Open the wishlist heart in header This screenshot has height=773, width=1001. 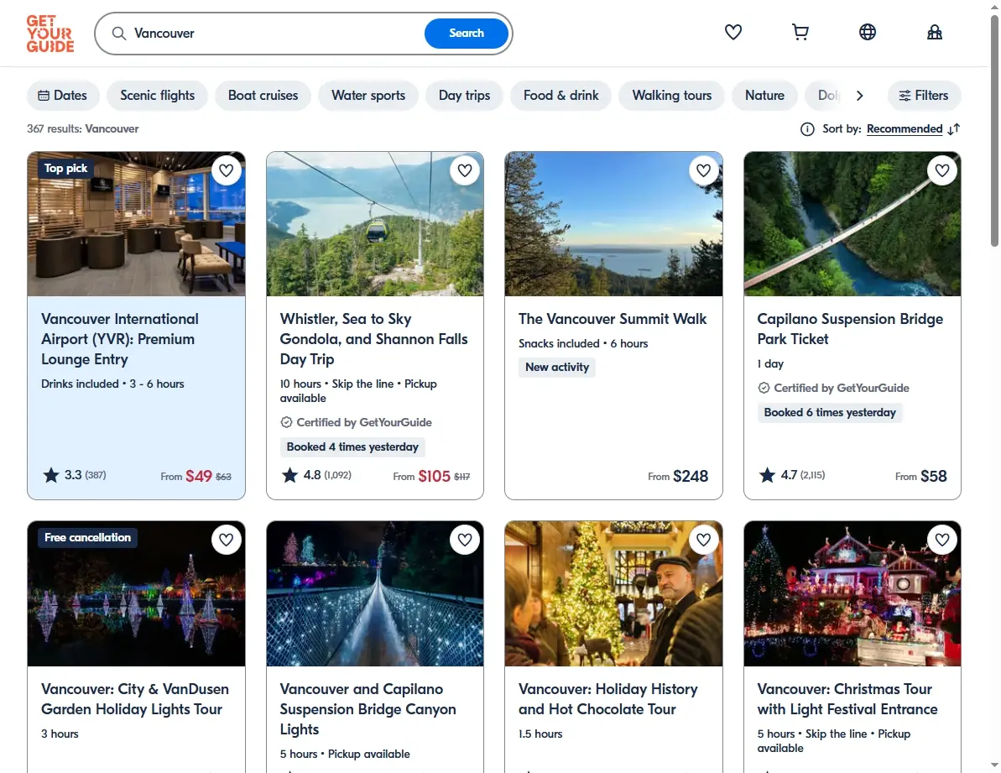(x=733, y=32)
